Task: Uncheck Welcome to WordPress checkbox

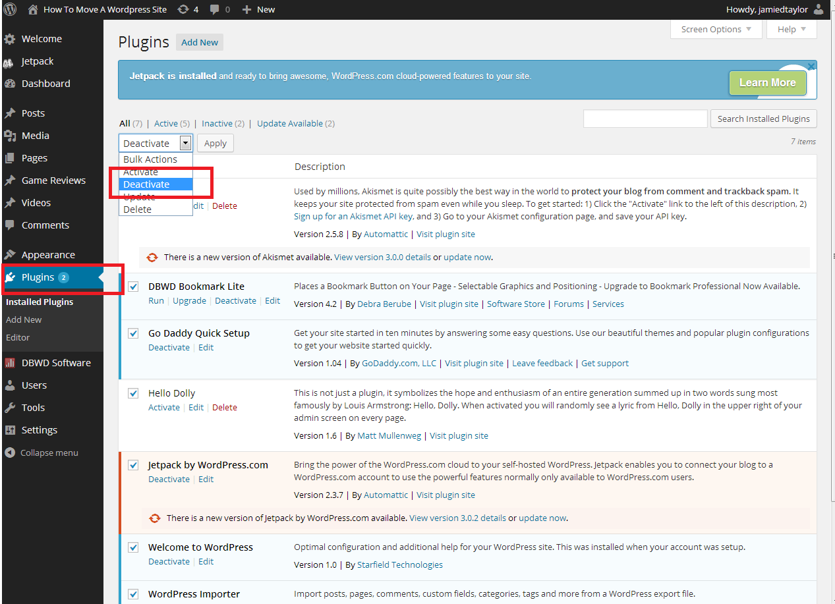Action: pyautogui.click(x=134, y=547)
